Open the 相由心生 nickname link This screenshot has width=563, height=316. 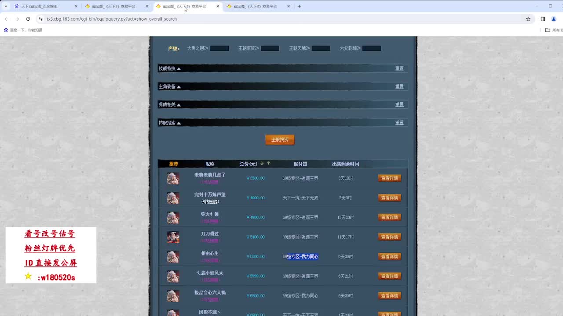[x=210, y=253]
